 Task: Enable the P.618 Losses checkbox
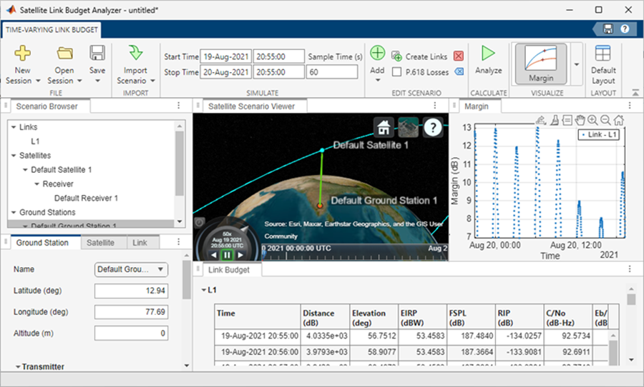pos(397,71)
